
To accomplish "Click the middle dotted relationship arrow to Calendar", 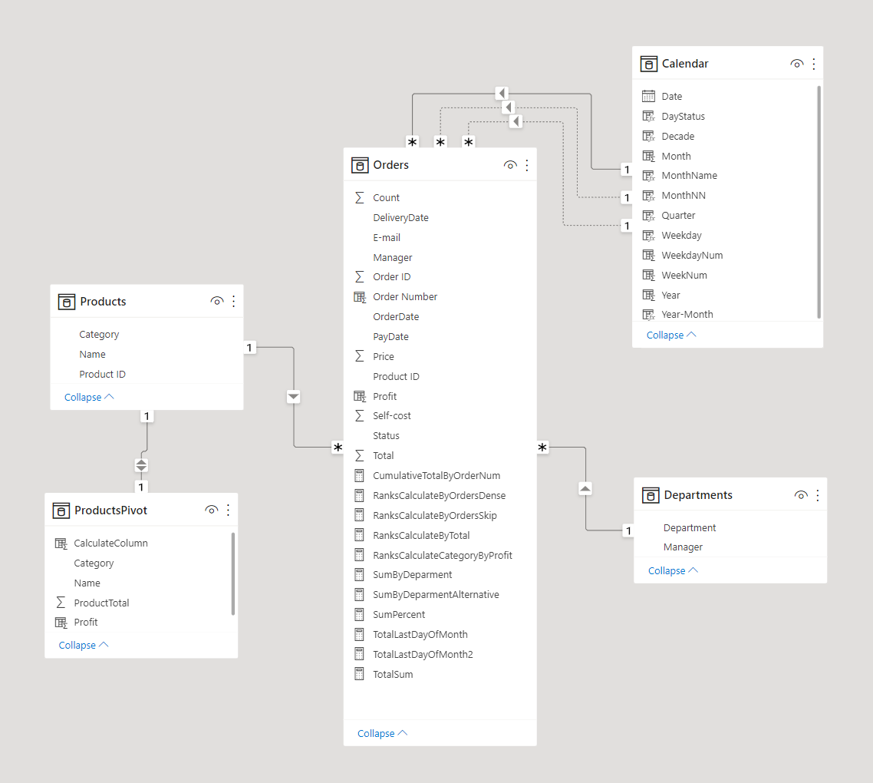I will 509,107.
